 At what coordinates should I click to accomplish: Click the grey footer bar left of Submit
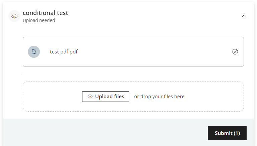point(105,132)
